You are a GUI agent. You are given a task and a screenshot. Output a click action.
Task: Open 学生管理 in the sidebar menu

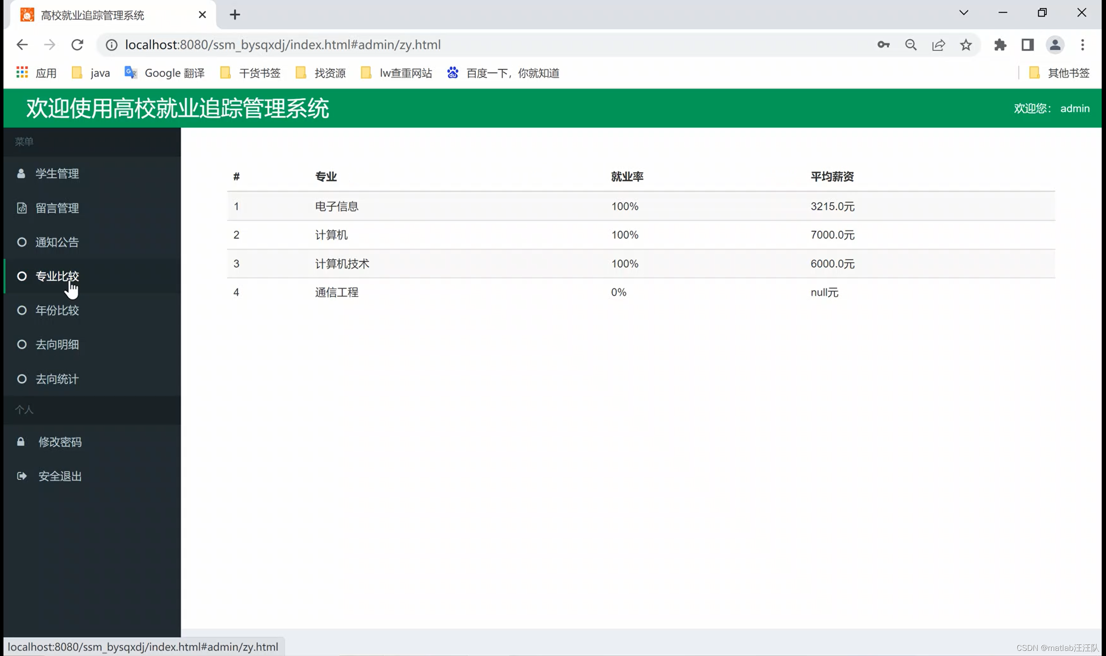[x=57, y=174]
